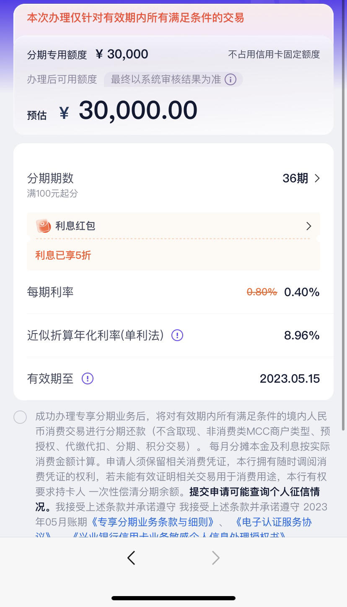Tap the 分期期数 row label
This screenshot has width=347, height=607.
coord(50,178)
